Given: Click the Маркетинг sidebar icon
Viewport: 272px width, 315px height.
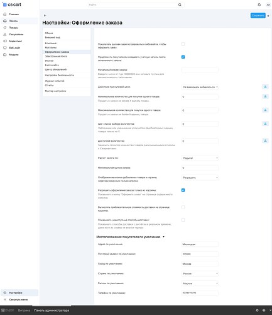Looking at the screenshot, I should (5, 41).
